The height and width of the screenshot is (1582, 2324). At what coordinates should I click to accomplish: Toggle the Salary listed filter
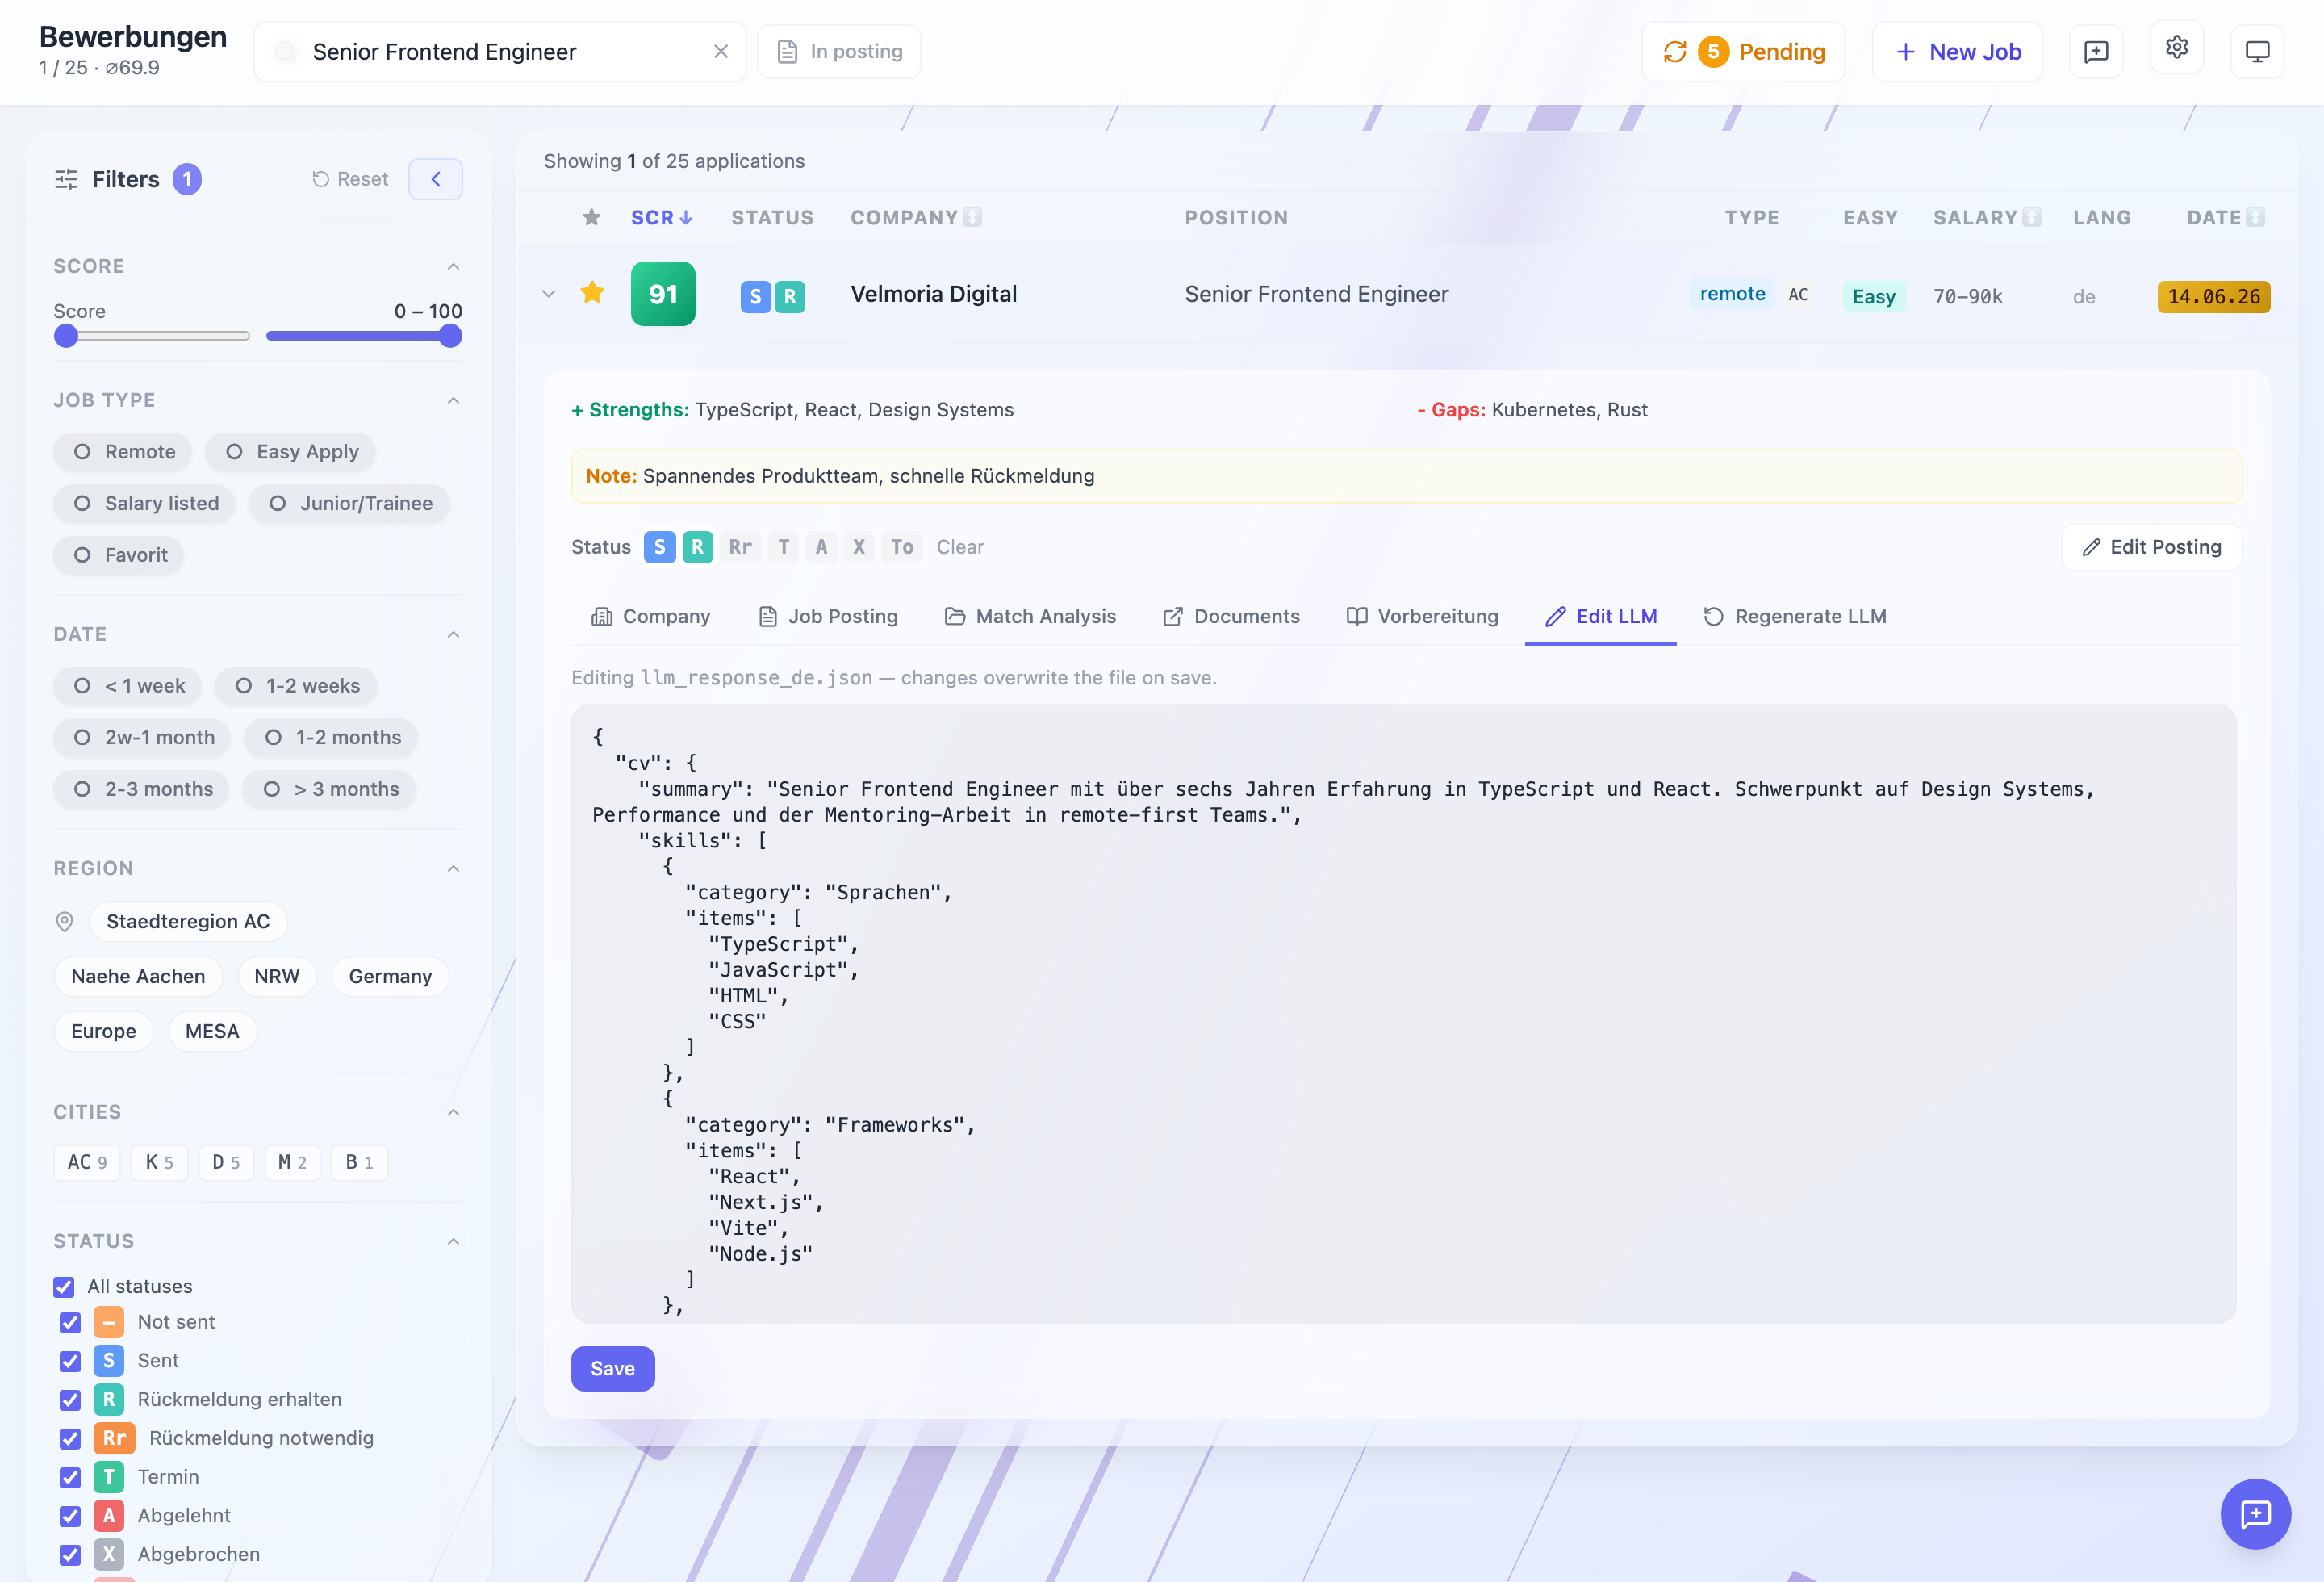point(145,503)
